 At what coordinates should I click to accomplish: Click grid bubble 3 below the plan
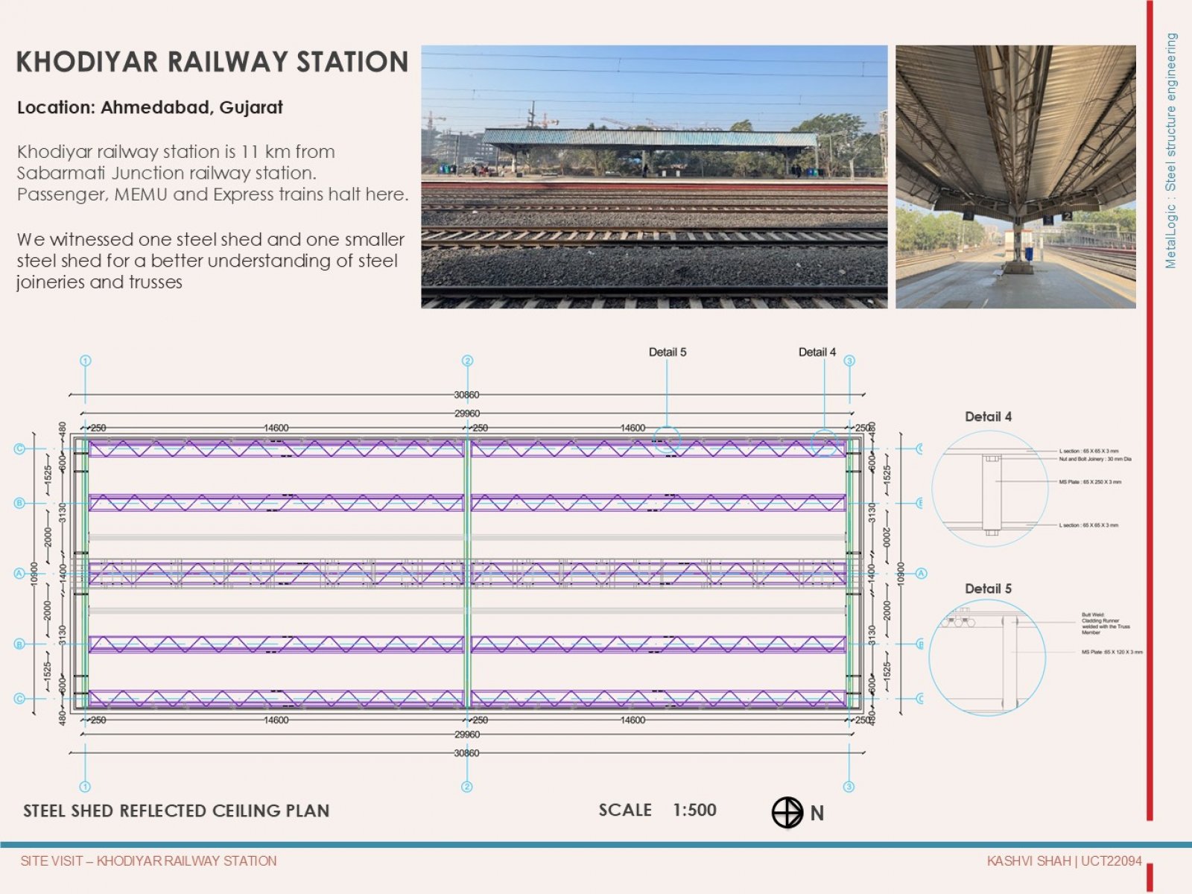[x=849, y=787]
